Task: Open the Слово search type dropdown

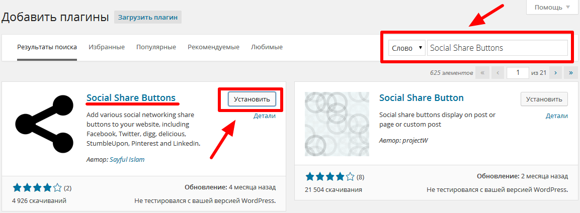Action: [406, 48]
